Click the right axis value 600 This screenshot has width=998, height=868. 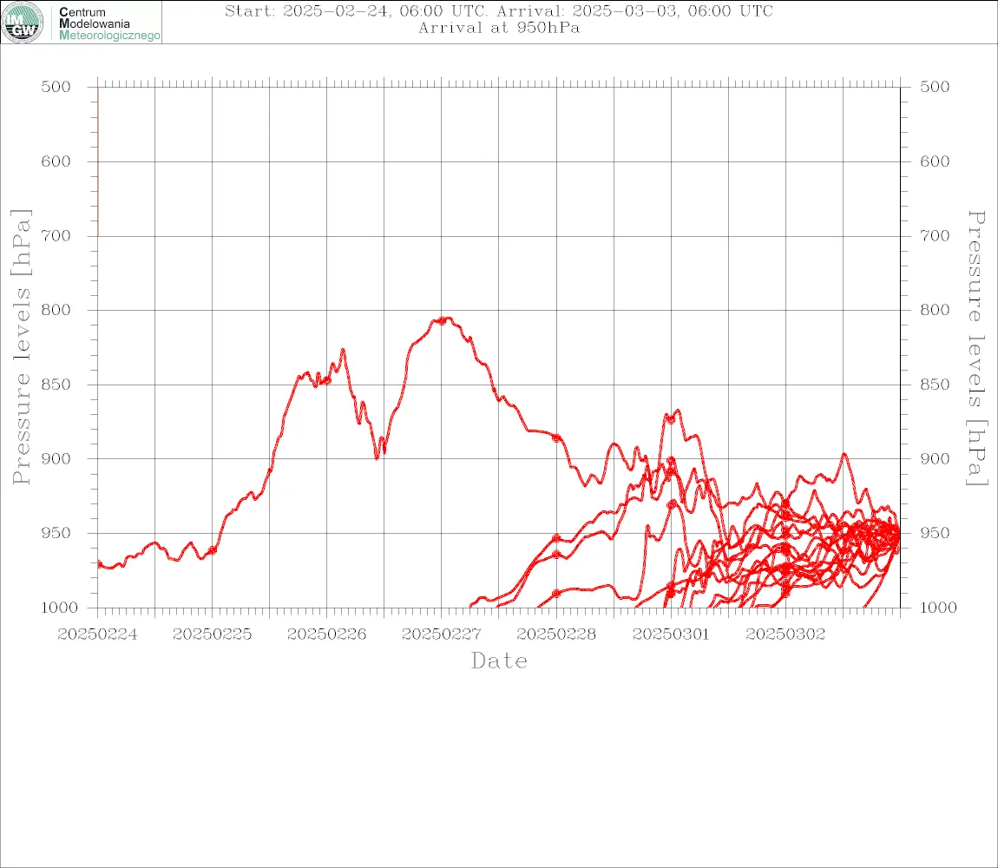(x=935, y=161)
